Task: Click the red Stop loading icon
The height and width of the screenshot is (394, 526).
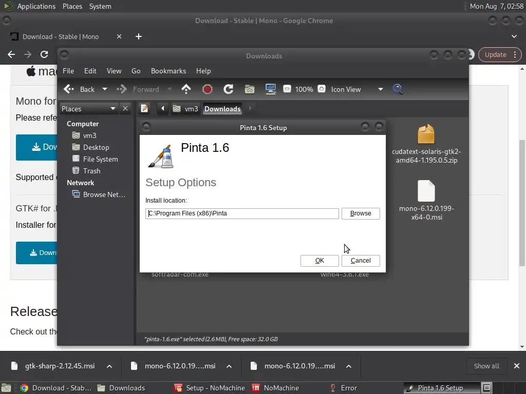Action: click(208, 89)
